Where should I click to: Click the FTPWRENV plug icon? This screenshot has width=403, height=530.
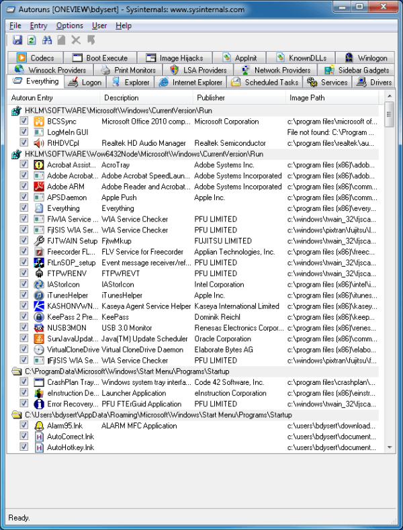point(39,273)
